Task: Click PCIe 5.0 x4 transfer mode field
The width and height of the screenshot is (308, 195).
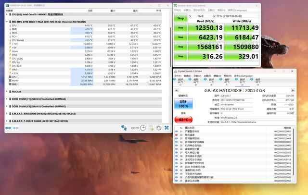Action: tap(237, 109)
